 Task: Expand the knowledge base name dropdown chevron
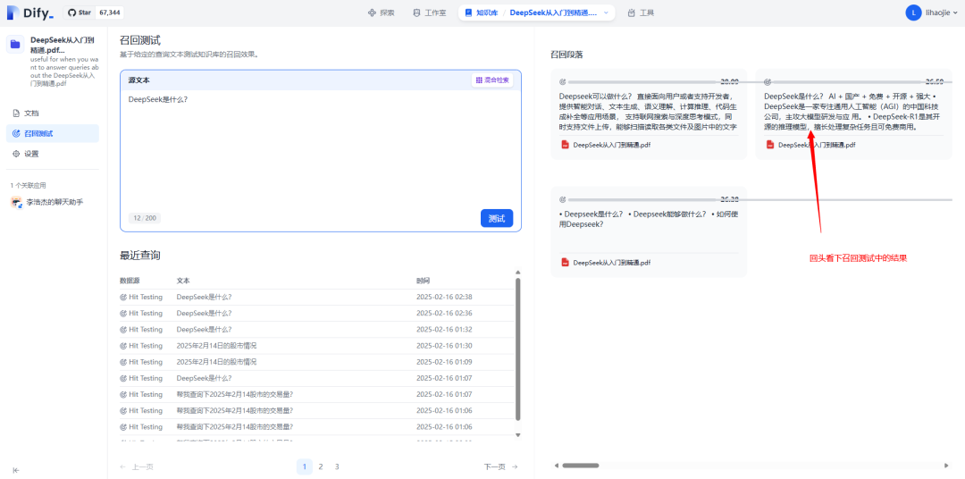[606, 13]
